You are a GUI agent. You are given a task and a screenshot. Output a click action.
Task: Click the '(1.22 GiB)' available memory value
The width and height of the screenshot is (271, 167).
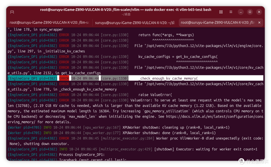click(x=205, y=106)
